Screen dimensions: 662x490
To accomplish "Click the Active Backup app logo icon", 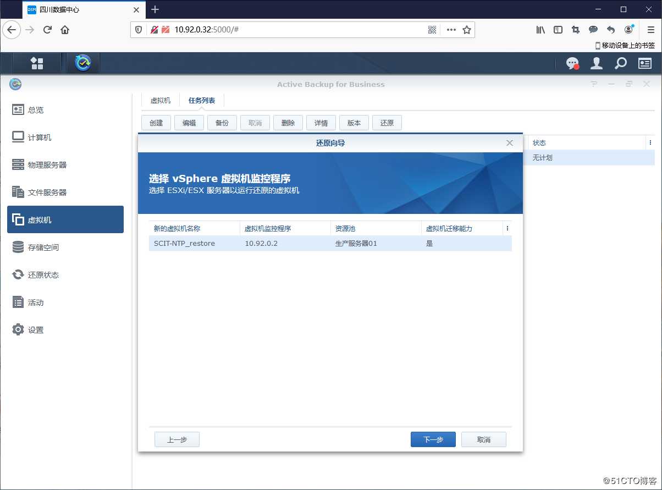I will coord(15,84).
